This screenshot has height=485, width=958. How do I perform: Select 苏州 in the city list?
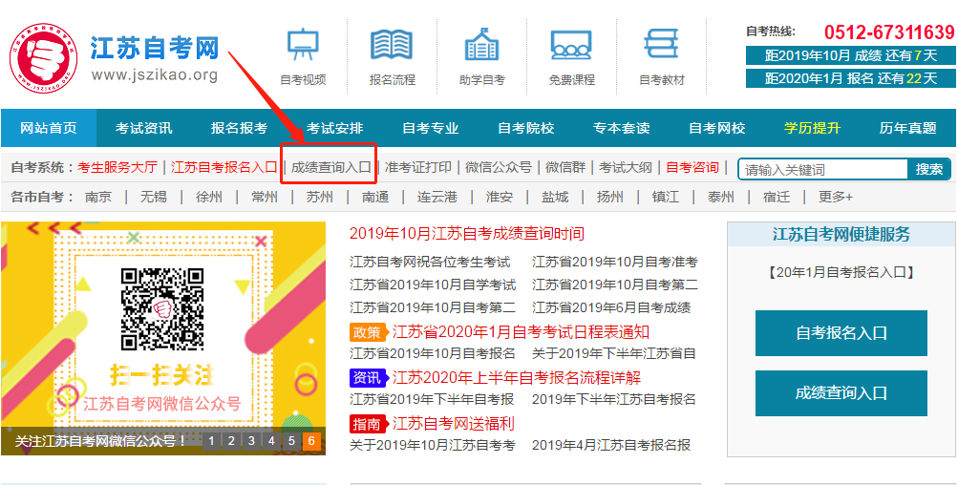320,198
